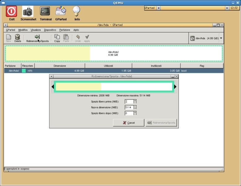Image resolution: width=241 pixels, height=186 pixels.
Task: Click the Undo toolbar icon
Action: pos(78,38)
